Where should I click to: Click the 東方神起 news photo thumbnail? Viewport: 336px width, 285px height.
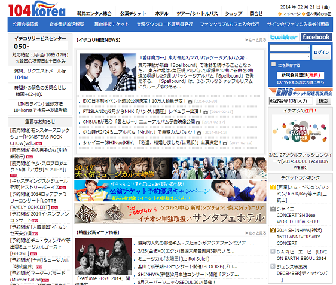(x=108, y=72)
